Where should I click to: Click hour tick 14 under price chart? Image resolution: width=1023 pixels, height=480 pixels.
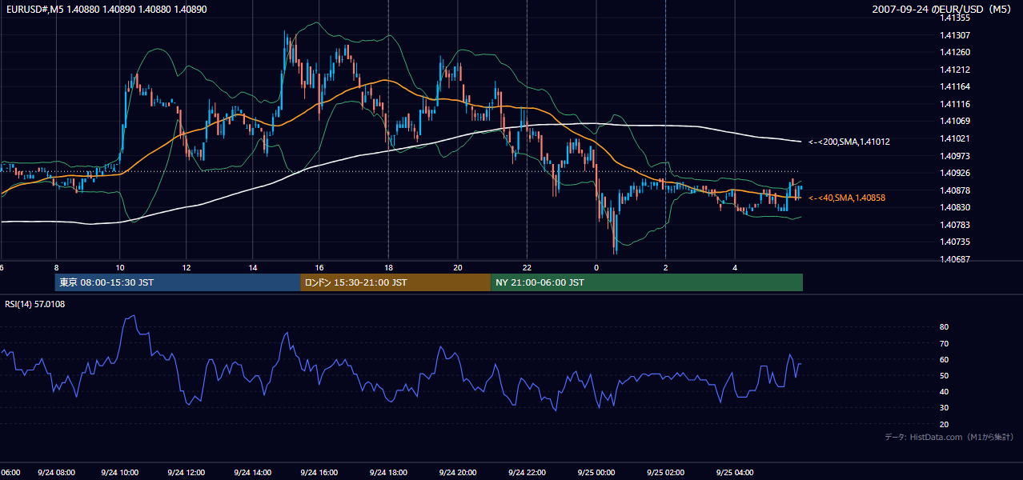click(252, 266)
